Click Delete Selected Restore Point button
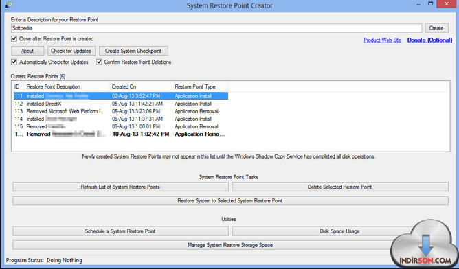Image resolution: width=459 pixels, height=269 pixels. 340,187
